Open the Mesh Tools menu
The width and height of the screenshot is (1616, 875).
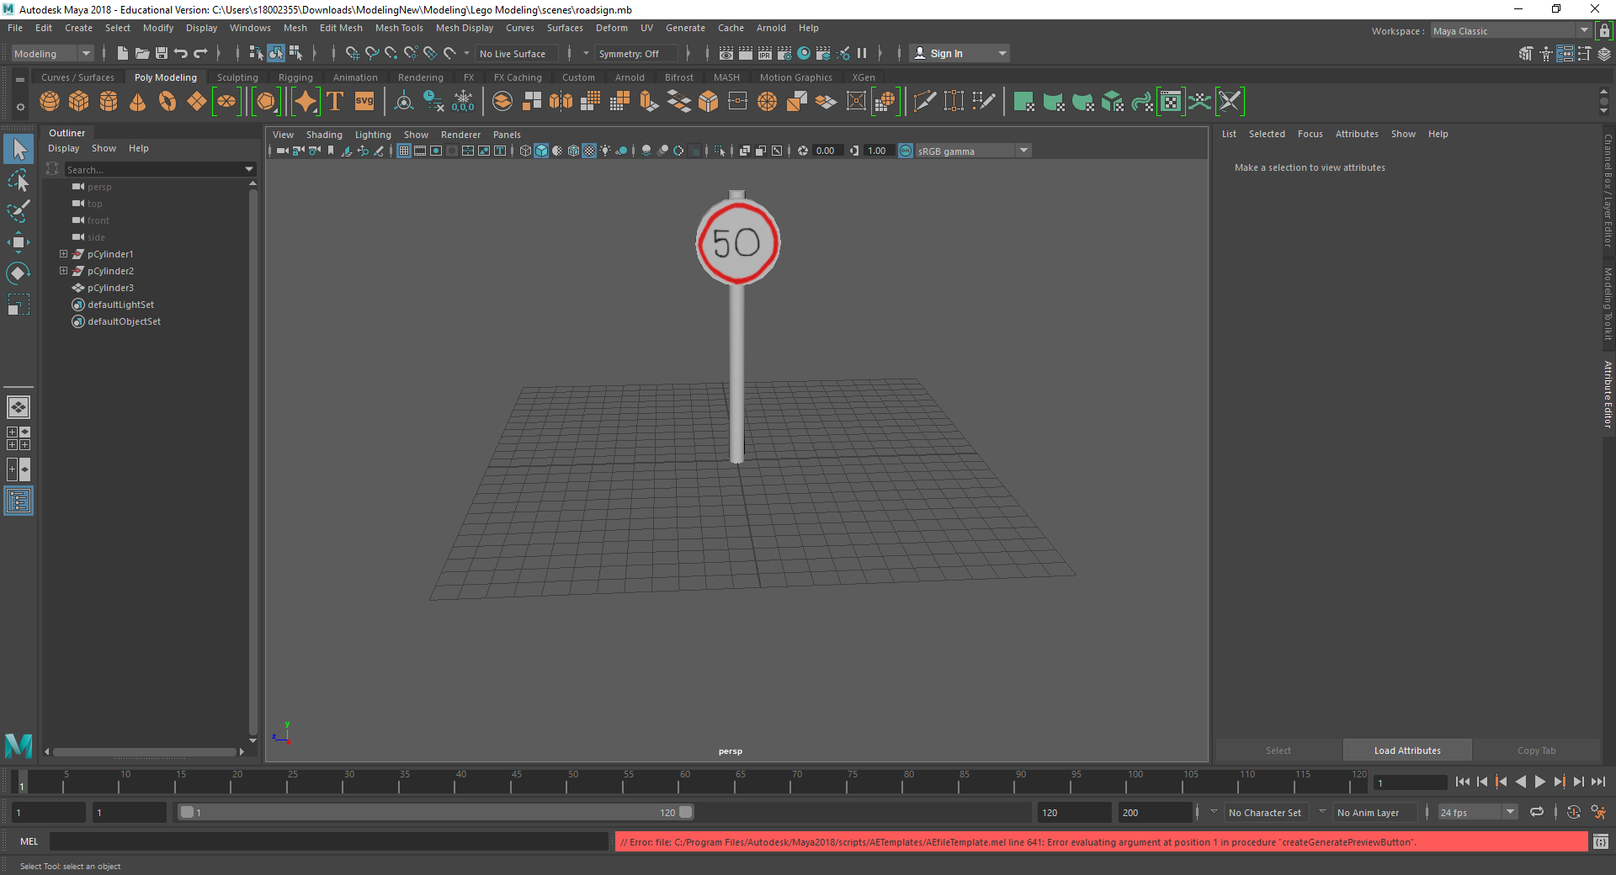398,28
